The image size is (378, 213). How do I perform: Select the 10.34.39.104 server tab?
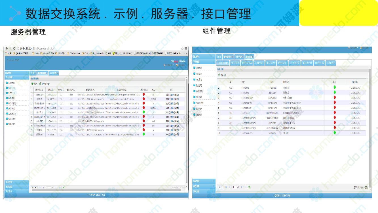point(307,63)
